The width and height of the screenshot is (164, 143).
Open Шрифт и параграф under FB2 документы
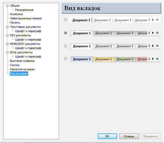pos(28,40)
